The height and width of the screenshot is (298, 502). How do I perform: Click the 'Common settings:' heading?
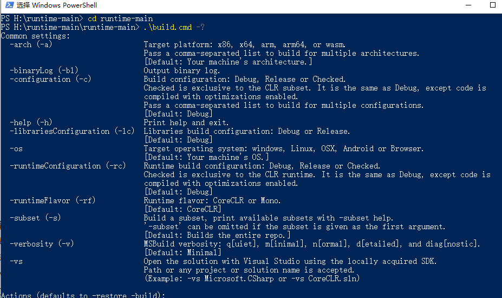tap(35, 36)
